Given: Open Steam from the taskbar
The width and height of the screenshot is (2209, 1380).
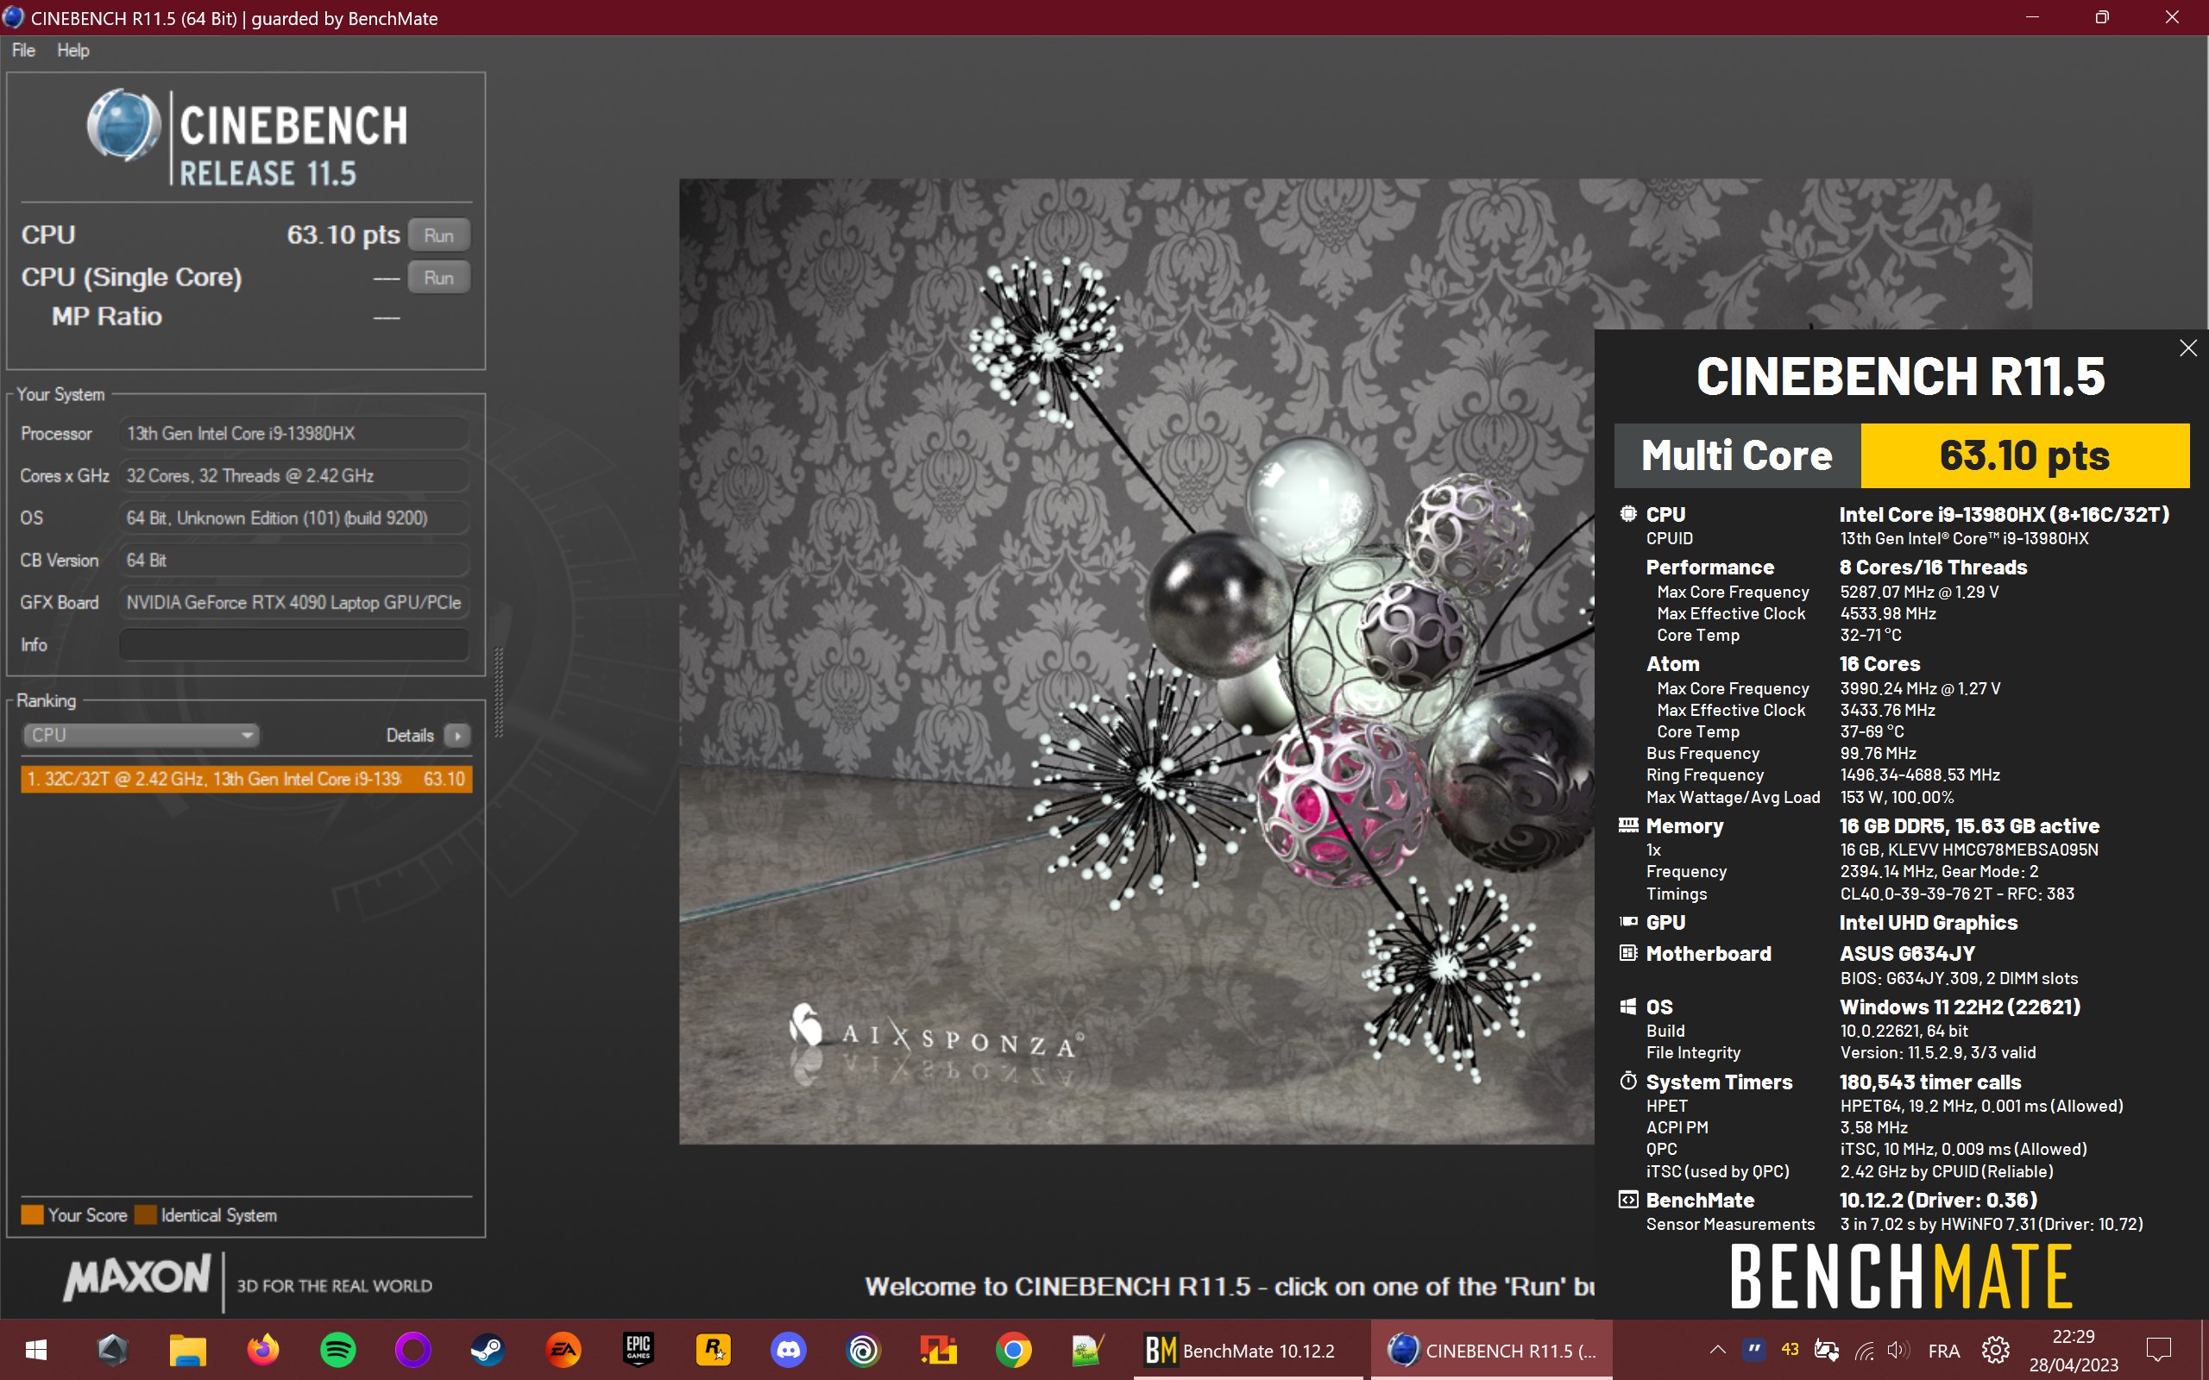Looking at the screenshot, I should pyautogui.click(x=488, y=1350).
